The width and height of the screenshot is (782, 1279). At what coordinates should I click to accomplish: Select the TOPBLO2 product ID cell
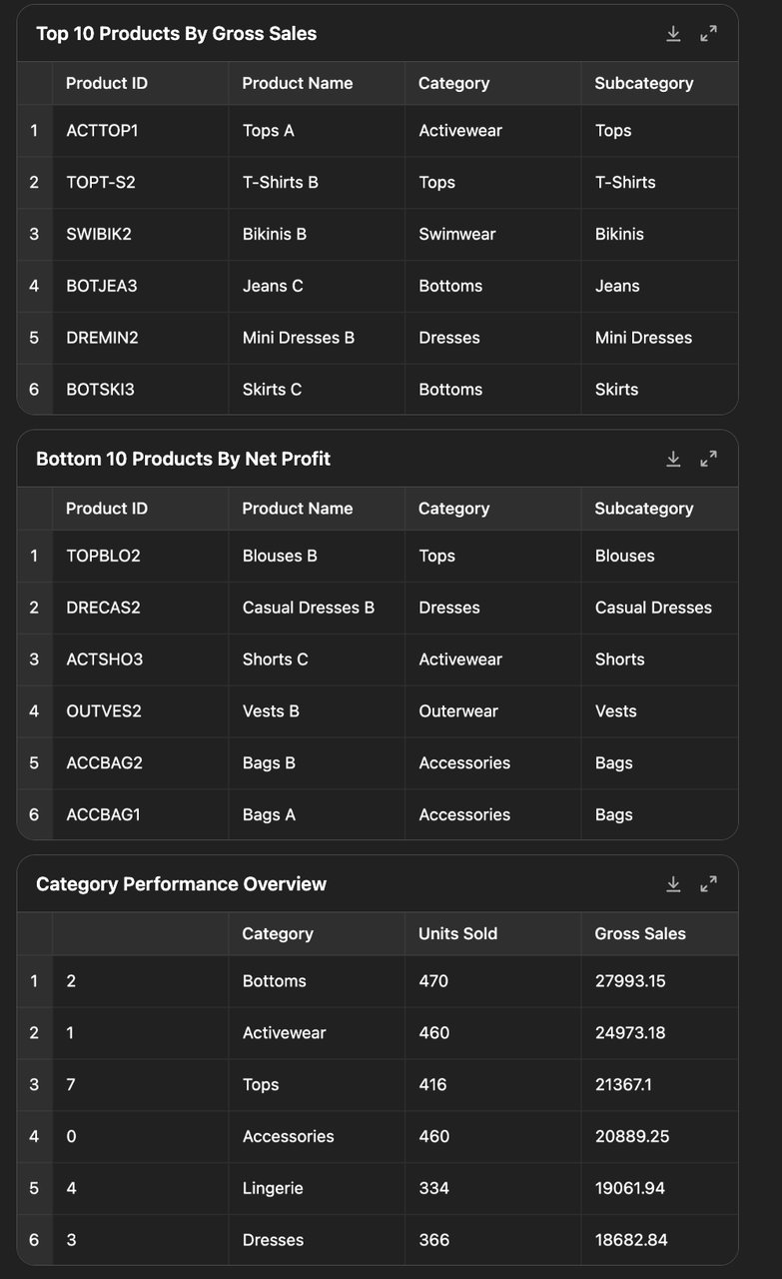click(x=103, y=556)
